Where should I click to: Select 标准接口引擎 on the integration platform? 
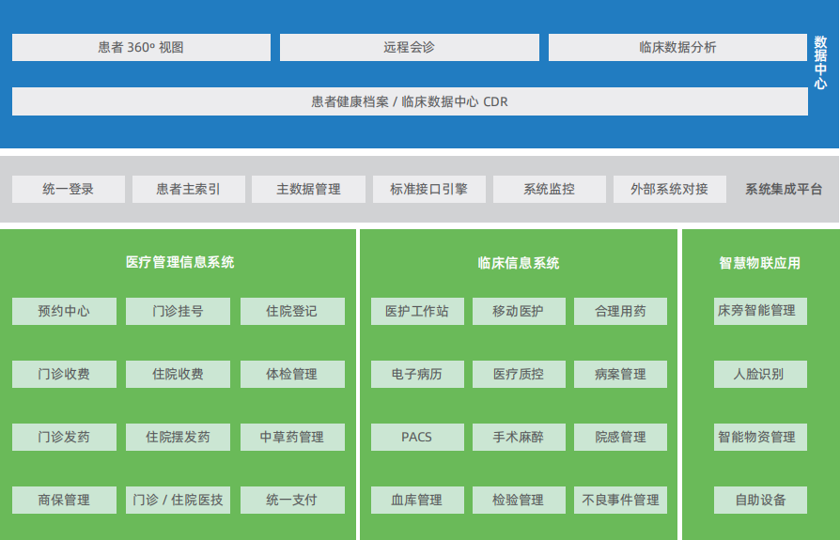click(428, 189)
